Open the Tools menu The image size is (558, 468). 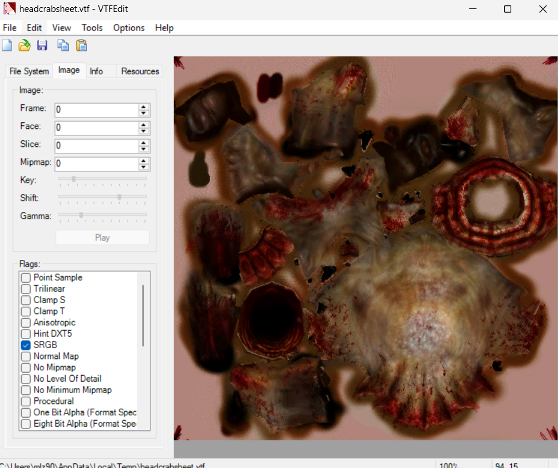tap(92, 28)
